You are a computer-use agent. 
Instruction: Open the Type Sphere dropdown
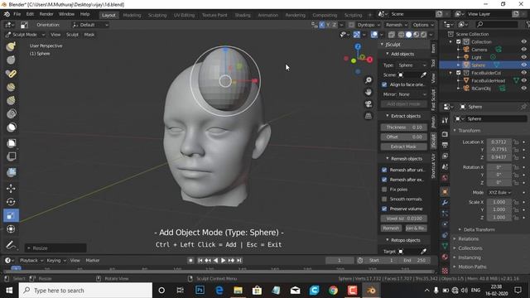coord(412,65)
